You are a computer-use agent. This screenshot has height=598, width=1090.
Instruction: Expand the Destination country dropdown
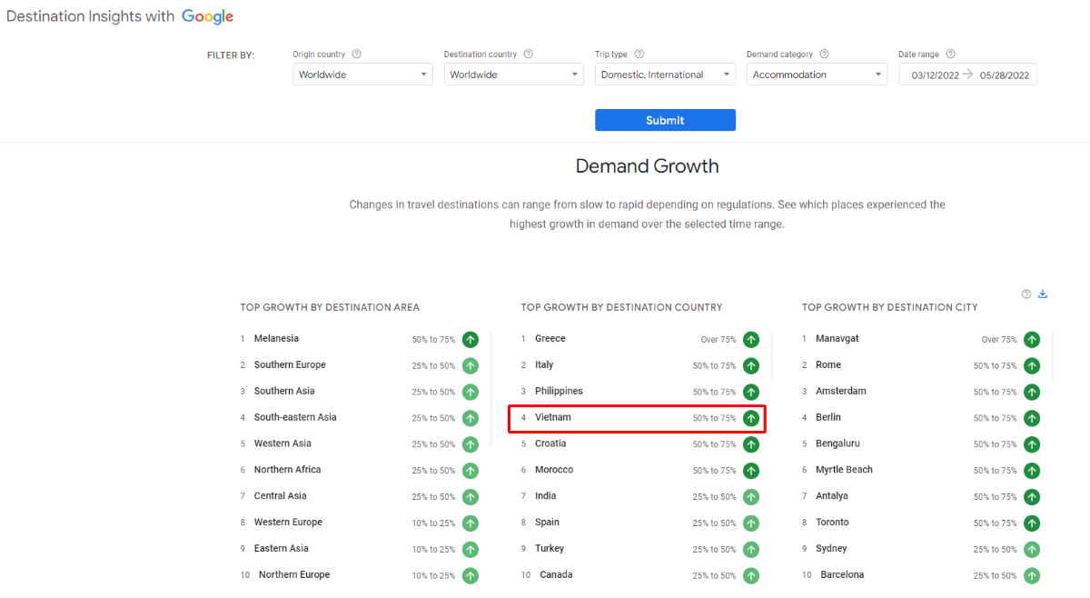(x=513, y=75)
